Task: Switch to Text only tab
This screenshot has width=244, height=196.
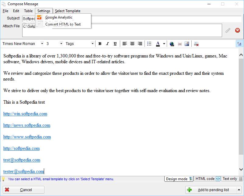Action: pos(232,179)
